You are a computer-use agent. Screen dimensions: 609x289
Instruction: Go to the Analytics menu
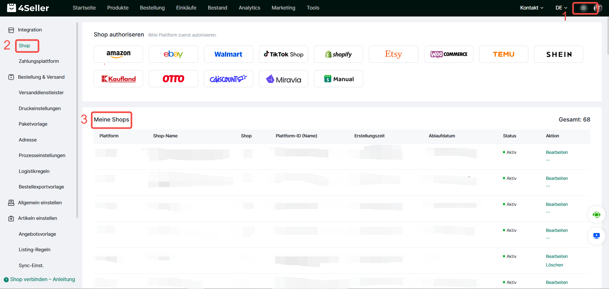click(249, 8)
